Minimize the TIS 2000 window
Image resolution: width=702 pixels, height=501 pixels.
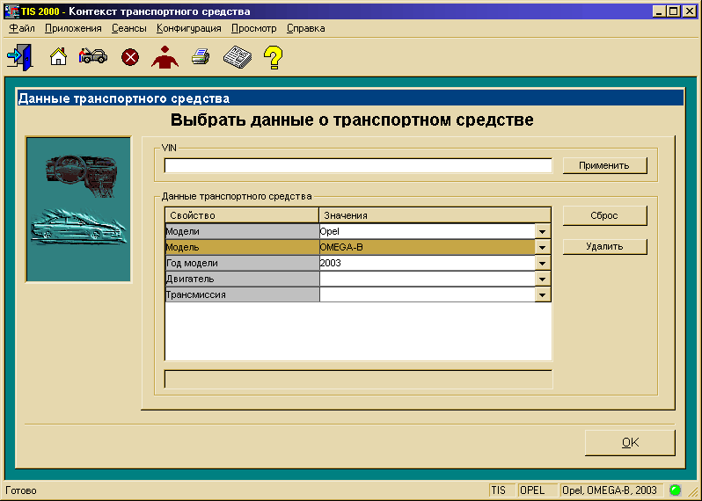pyautogui.click(x=658, y=11)
